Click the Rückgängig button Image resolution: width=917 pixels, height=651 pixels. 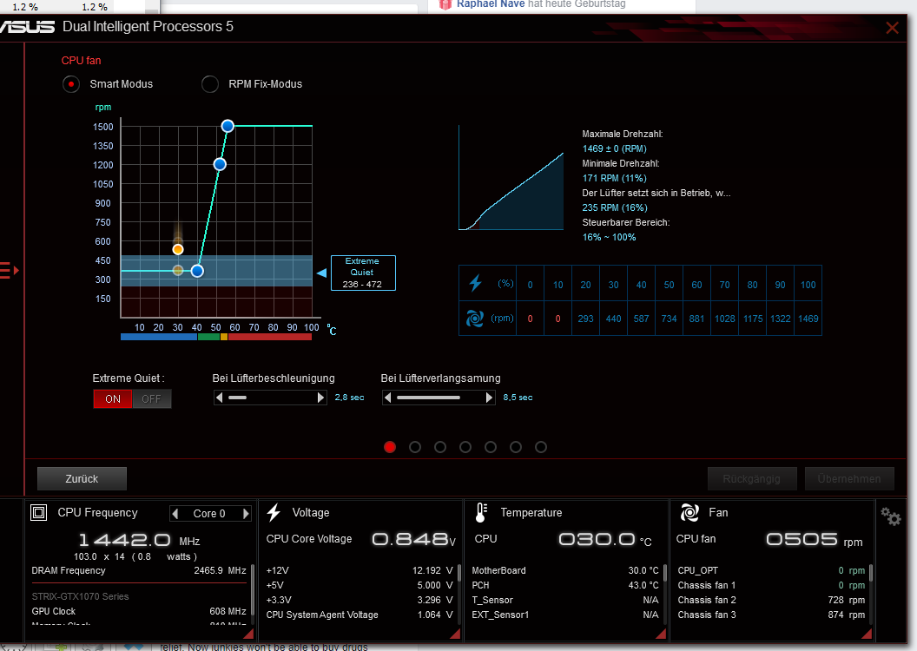(751, 478)
